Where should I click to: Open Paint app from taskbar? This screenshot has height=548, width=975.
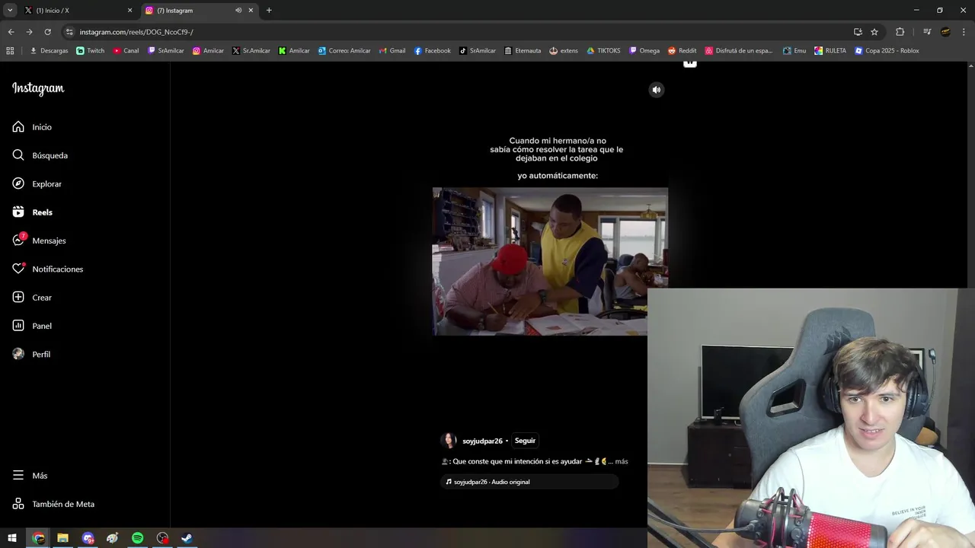[112, 538]
